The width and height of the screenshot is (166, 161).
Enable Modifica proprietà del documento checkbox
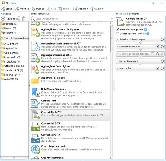pyautogui.click(x=153, y=54)
